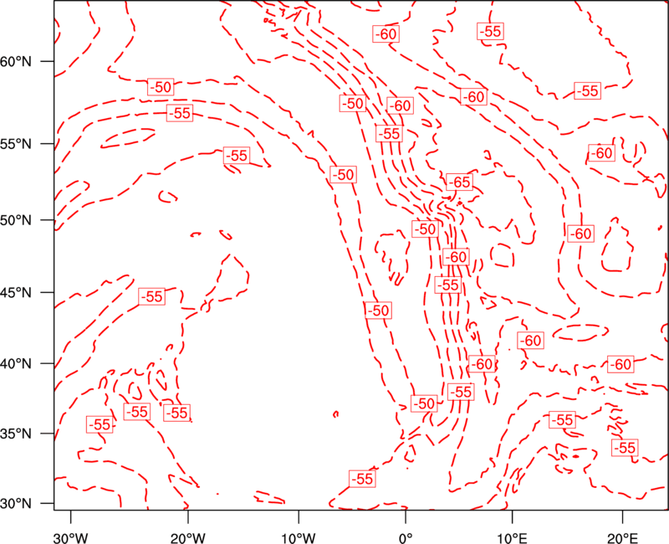Click the -60 label at top center
This screenshot has width=669, height=544.
386,33
